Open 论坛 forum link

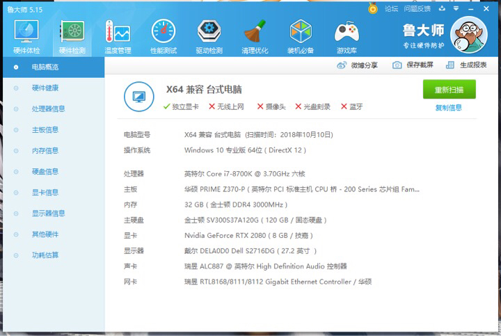coord(391,9)
